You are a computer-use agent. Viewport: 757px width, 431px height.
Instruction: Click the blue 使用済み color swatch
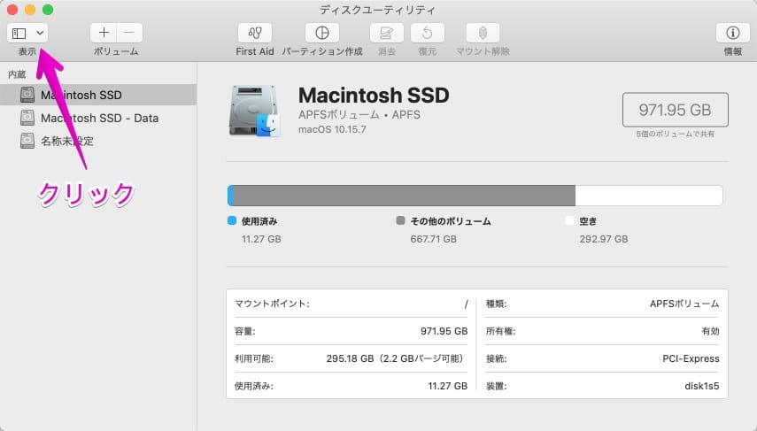click(x=232, y=220)
